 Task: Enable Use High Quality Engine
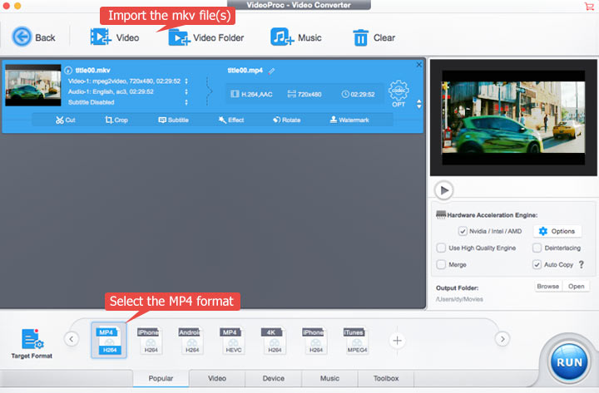pyautogui.click(x=441, y=248)
